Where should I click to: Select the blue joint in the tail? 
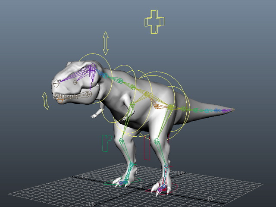(x=216, y=110)
